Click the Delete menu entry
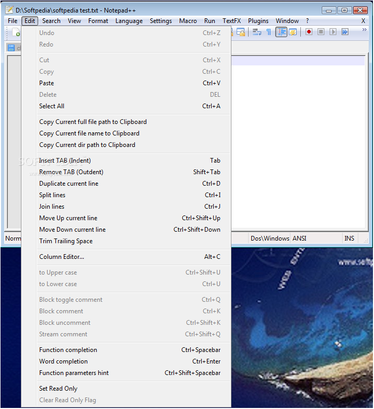 tap(126, 95)
